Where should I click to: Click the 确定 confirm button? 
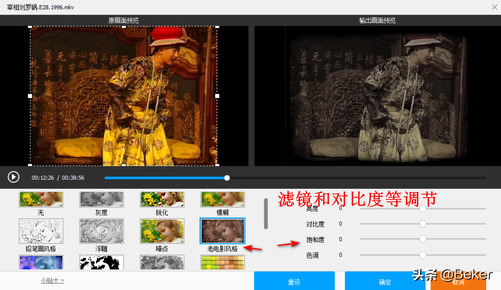point(385,281)
